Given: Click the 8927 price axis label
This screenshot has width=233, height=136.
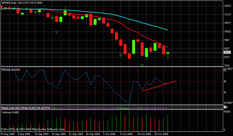Looking at the screenshot, I should point(227,48).
